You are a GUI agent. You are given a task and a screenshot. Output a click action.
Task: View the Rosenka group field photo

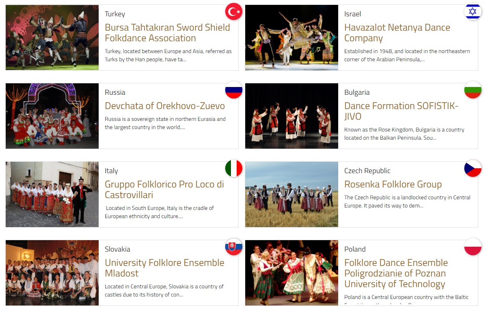(292, 194)
